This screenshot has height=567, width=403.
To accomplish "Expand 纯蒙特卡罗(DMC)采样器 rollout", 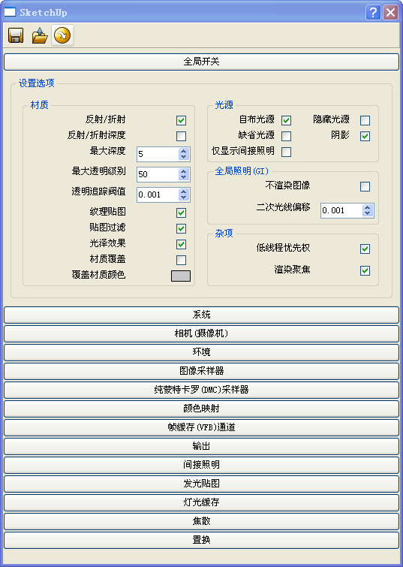I will 201,391.
